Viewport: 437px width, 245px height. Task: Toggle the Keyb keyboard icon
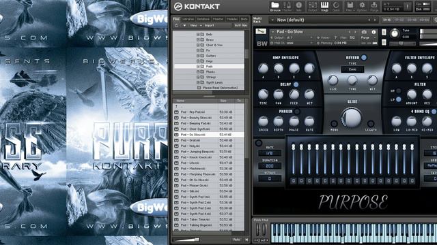[x=324, y=7]
